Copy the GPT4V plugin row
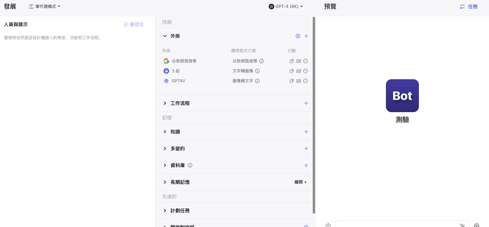 [292, 81]
